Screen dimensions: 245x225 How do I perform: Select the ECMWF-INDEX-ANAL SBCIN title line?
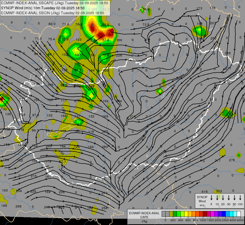(53, 13)
